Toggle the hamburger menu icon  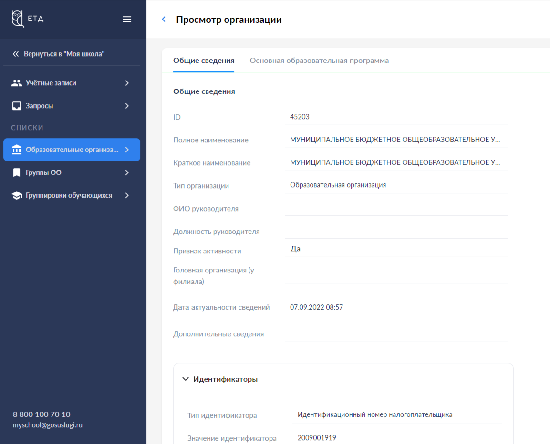pyautogui.click(x=127, y=19)
